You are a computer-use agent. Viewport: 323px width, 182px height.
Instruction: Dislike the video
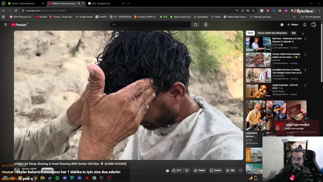tap(187, 170)
